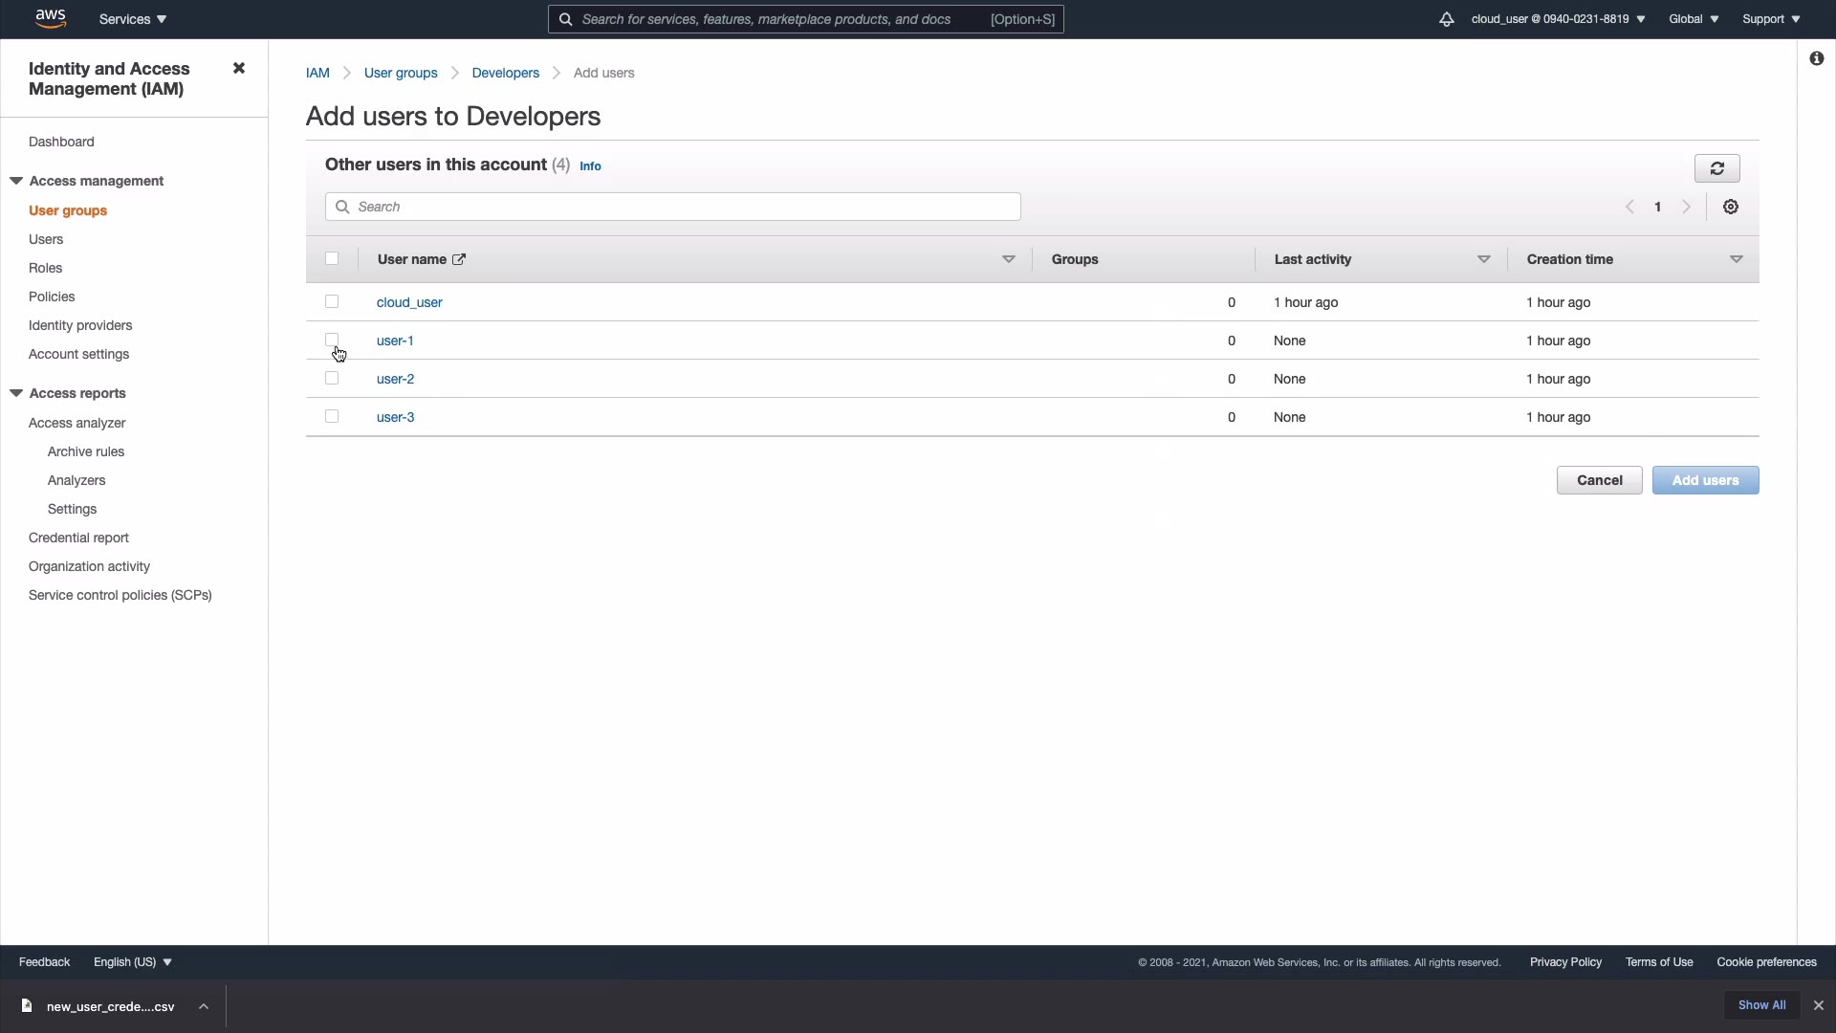Close the downloads bar

[x=1818, y=1005]
